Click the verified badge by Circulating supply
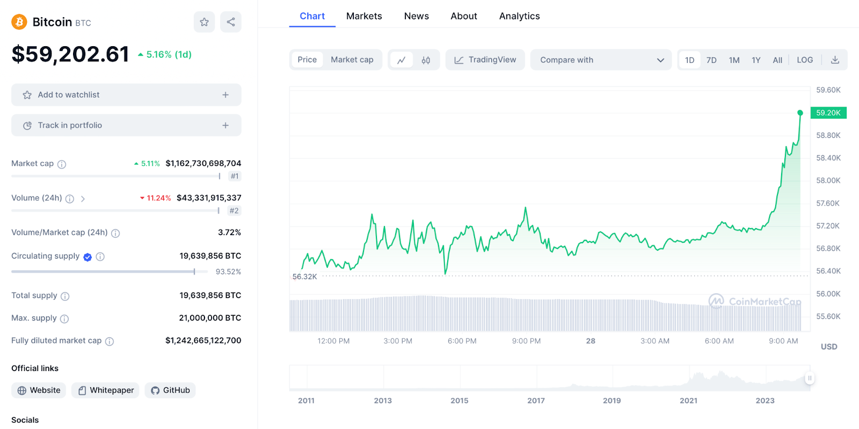 (x=88, y=257)
